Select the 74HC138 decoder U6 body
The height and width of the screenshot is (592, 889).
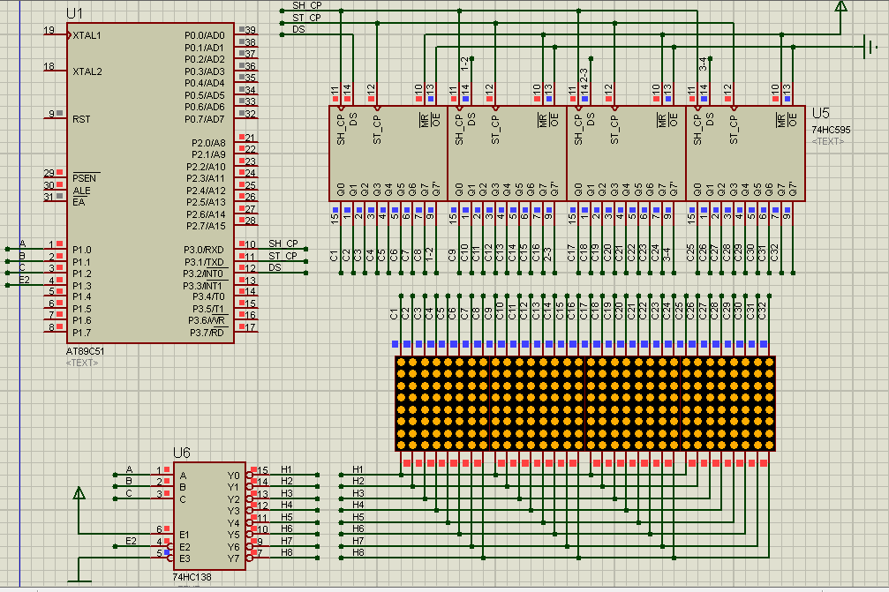click(210, 516)
